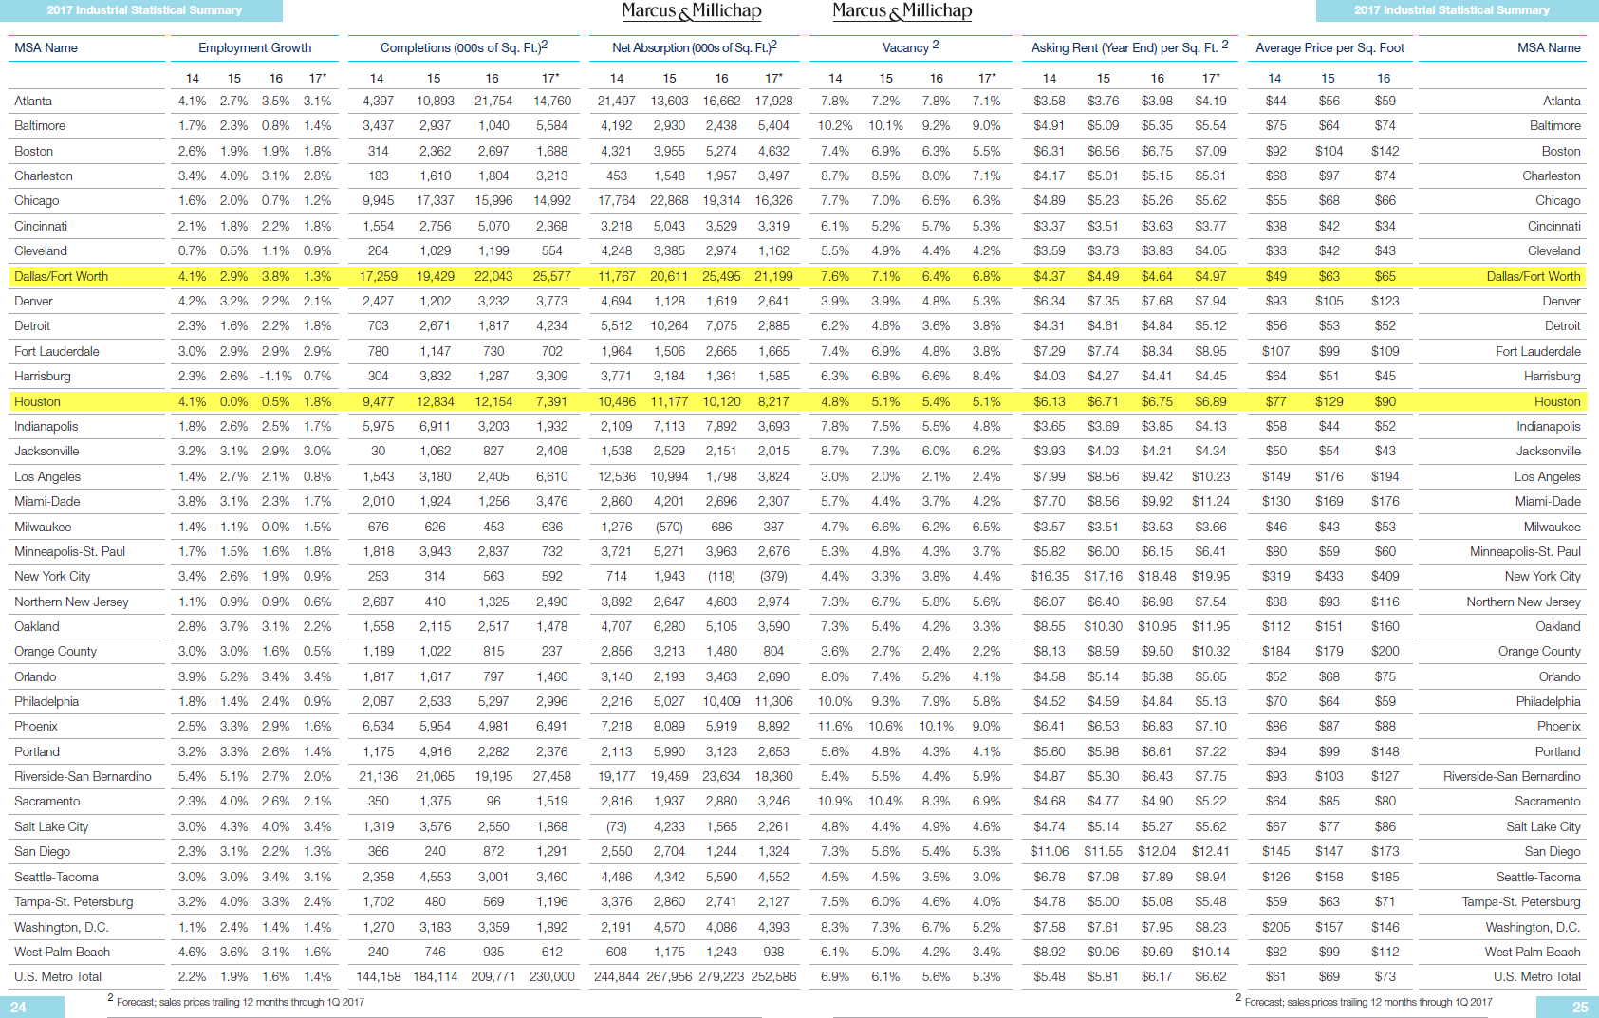
Task: Click Sacramento's 10.9% vacancy value
Action: (835, 801)
